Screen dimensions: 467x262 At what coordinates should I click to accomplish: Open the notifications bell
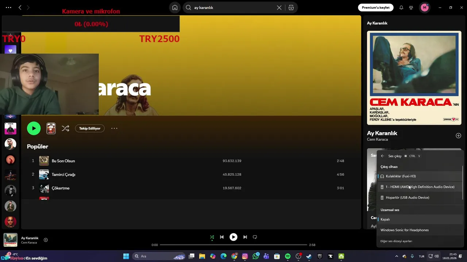tap(401, 7)
